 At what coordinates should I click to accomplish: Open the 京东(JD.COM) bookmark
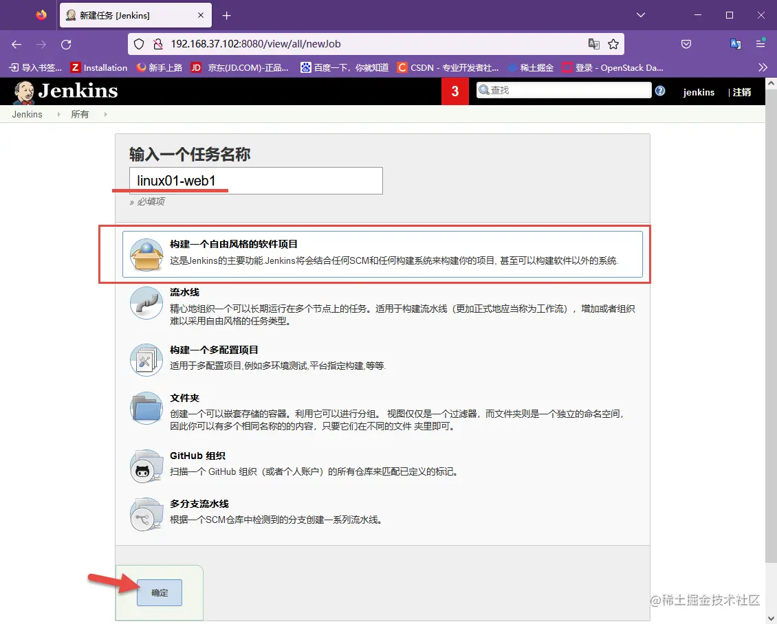[241, 67]
